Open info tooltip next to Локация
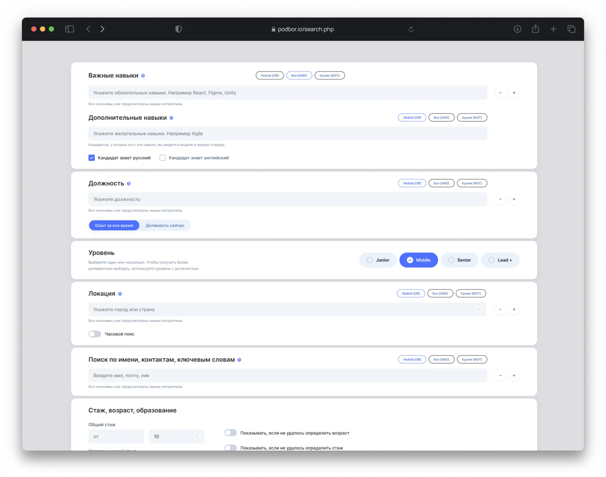Screen dimensions: 606x477 tap(120, 294)
